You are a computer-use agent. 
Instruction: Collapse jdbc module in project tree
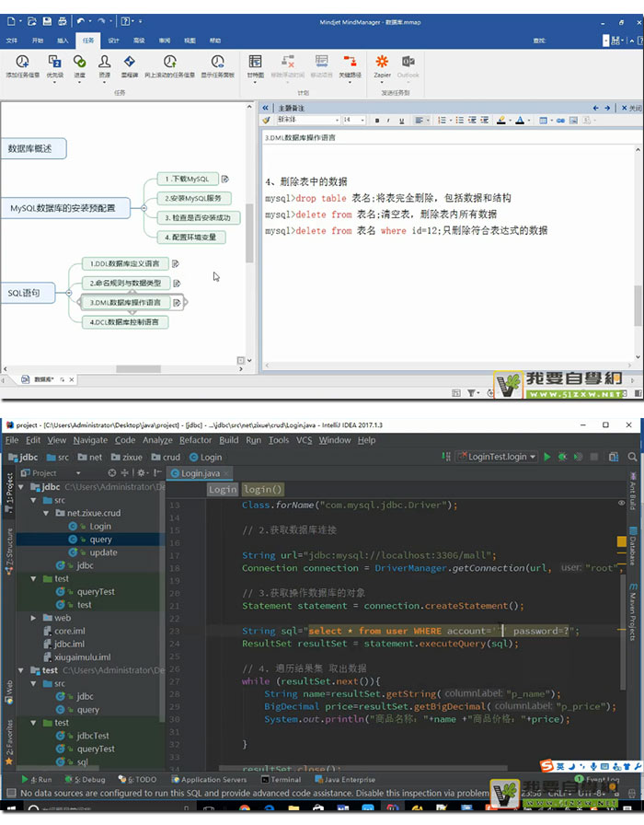pos(21,487)
